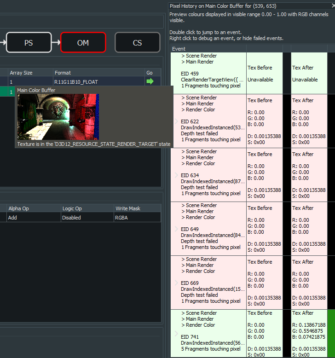Click Tex After B: 0.07421875 value
The image size is (335, 358).
tap(308, 337)
